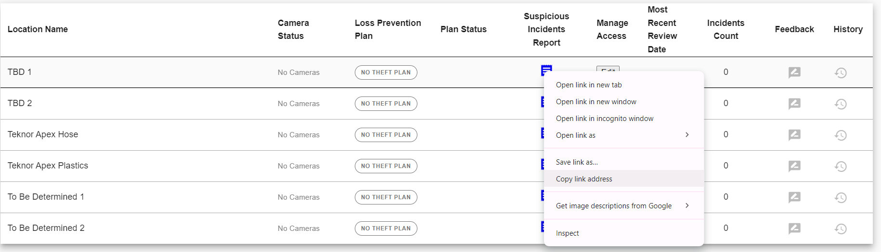This screenshot has height=252, width=881.
Task: Click 'NO THEFT PLAN' for Teknor Apex Hose
Action: tap(386, 135)
